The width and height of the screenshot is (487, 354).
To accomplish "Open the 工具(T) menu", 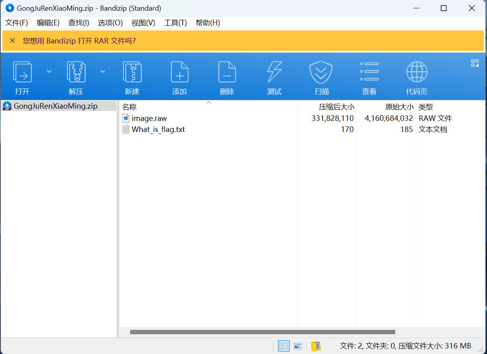I will click(x=175, y=23).
